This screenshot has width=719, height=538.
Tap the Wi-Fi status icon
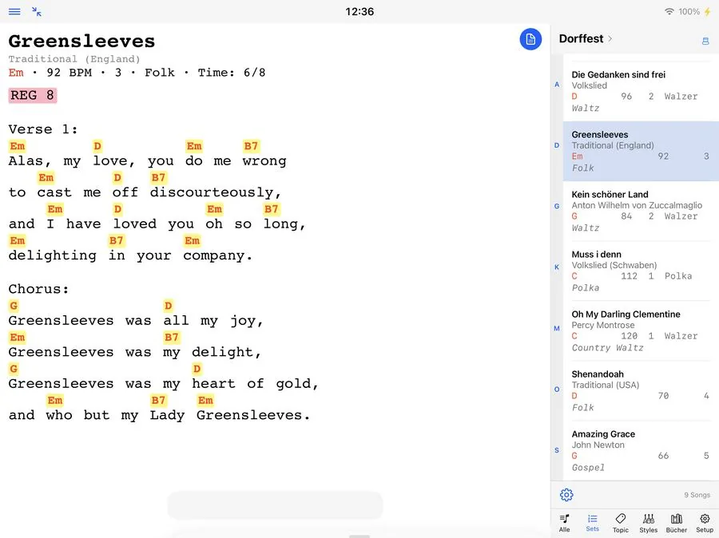669,11
